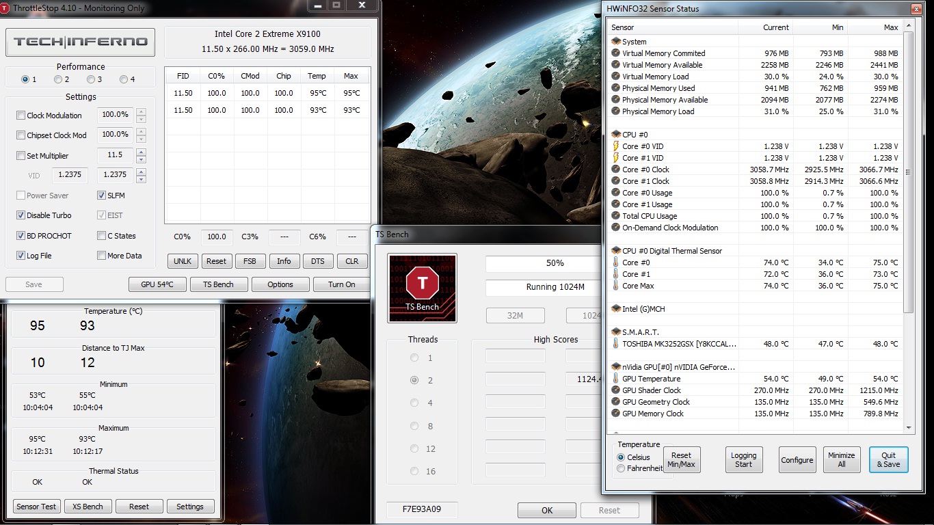Toggle the Set Multiplier checkbox
This screenshot has width=934, height=525.
[21, 156]
